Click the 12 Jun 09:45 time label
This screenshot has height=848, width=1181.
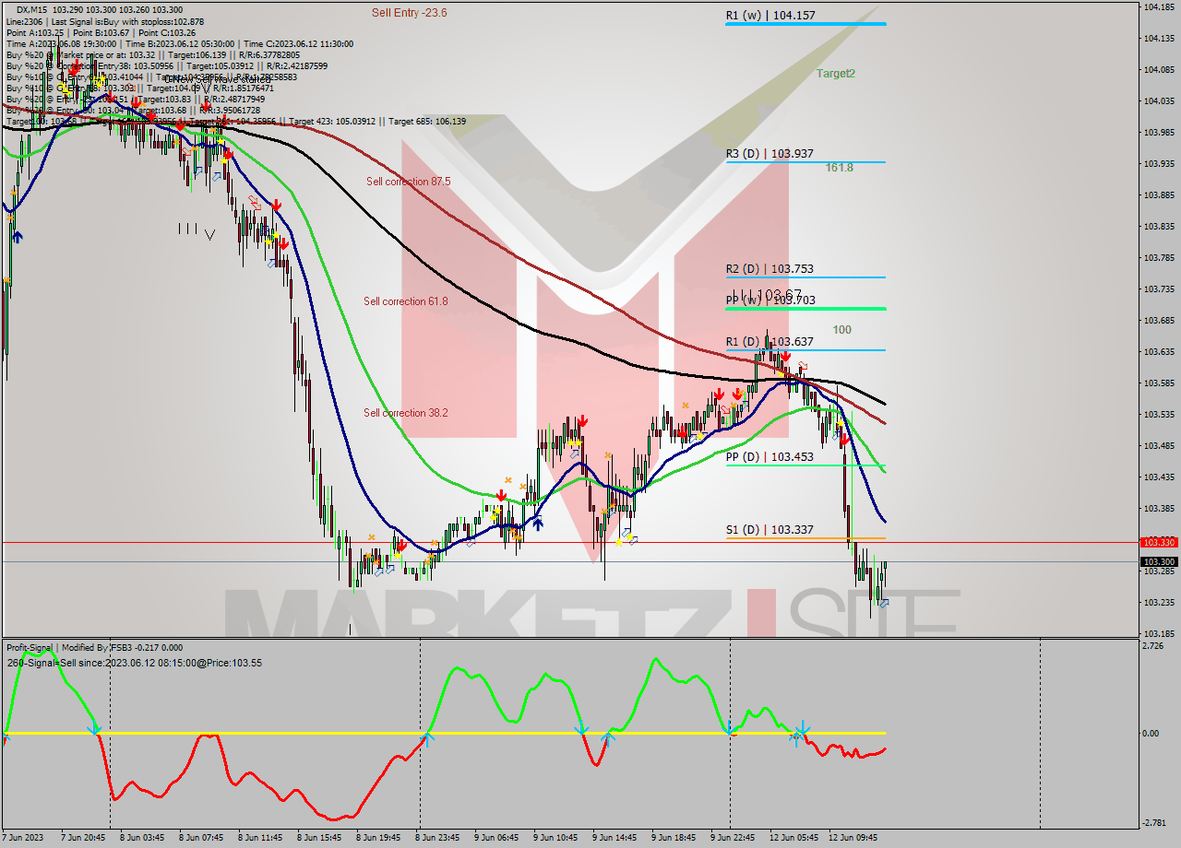coord(853,838)
